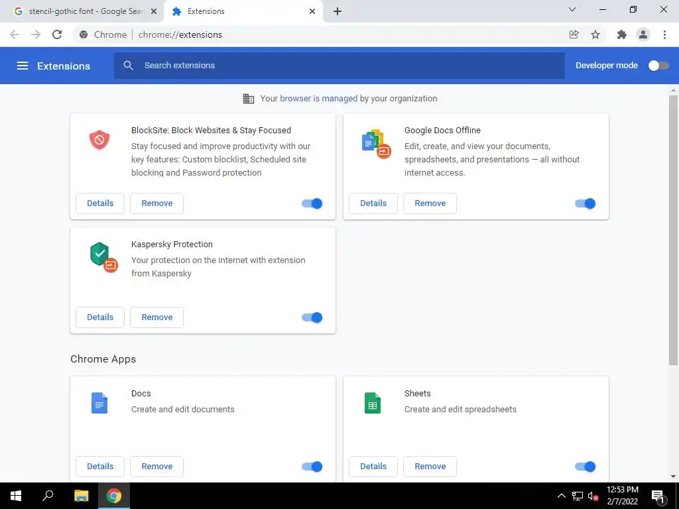
Task: Bookmark this tab with the star icon
Action: pos(595,34)
